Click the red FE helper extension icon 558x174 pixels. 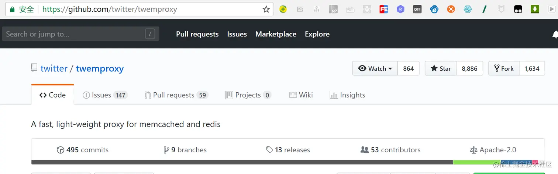(x=384, y=9)
